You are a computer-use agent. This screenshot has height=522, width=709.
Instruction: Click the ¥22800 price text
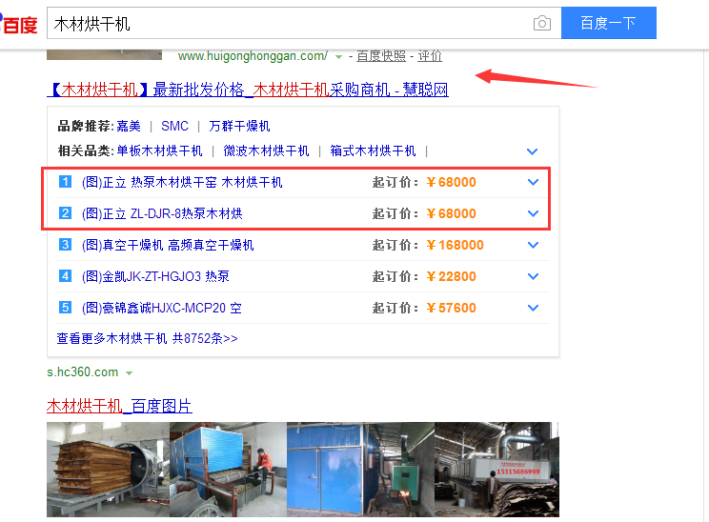click(x=451, y=276)
